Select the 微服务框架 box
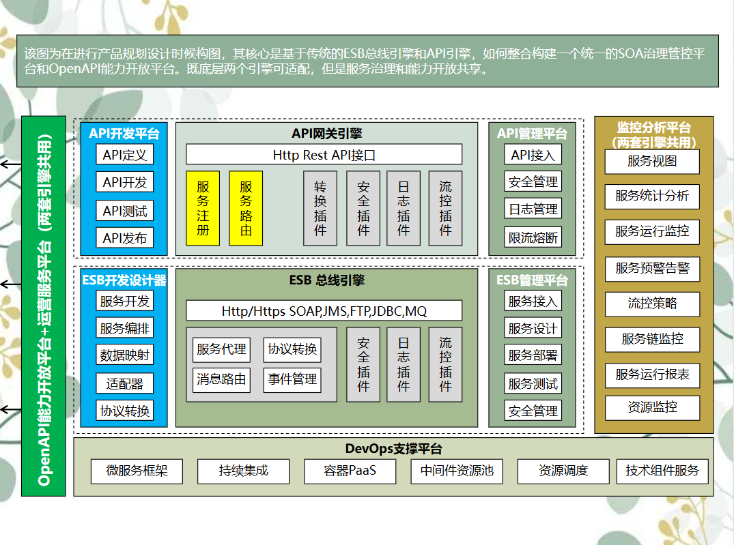 point(137,471)
